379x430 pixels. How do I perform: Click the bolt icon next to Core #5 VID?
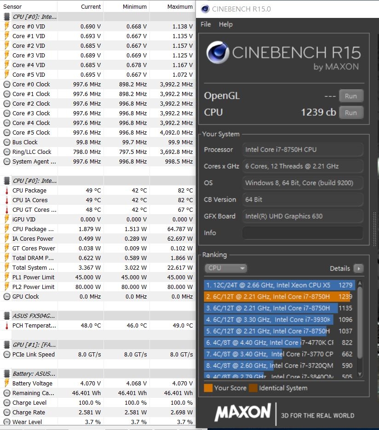(6, 74)
